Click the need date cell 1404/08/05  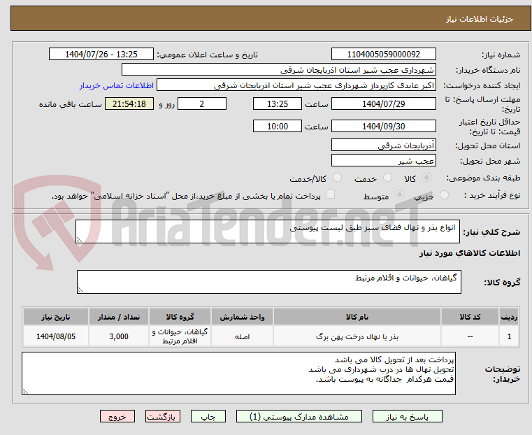click(x=56, y=336)
